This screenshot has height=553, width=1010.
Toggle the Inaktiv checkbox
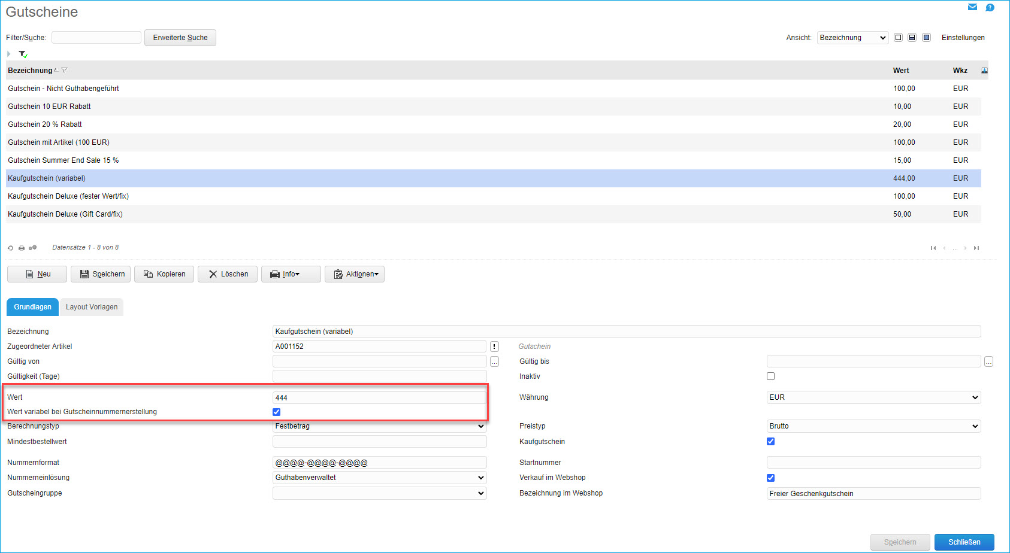pos(770,376)
